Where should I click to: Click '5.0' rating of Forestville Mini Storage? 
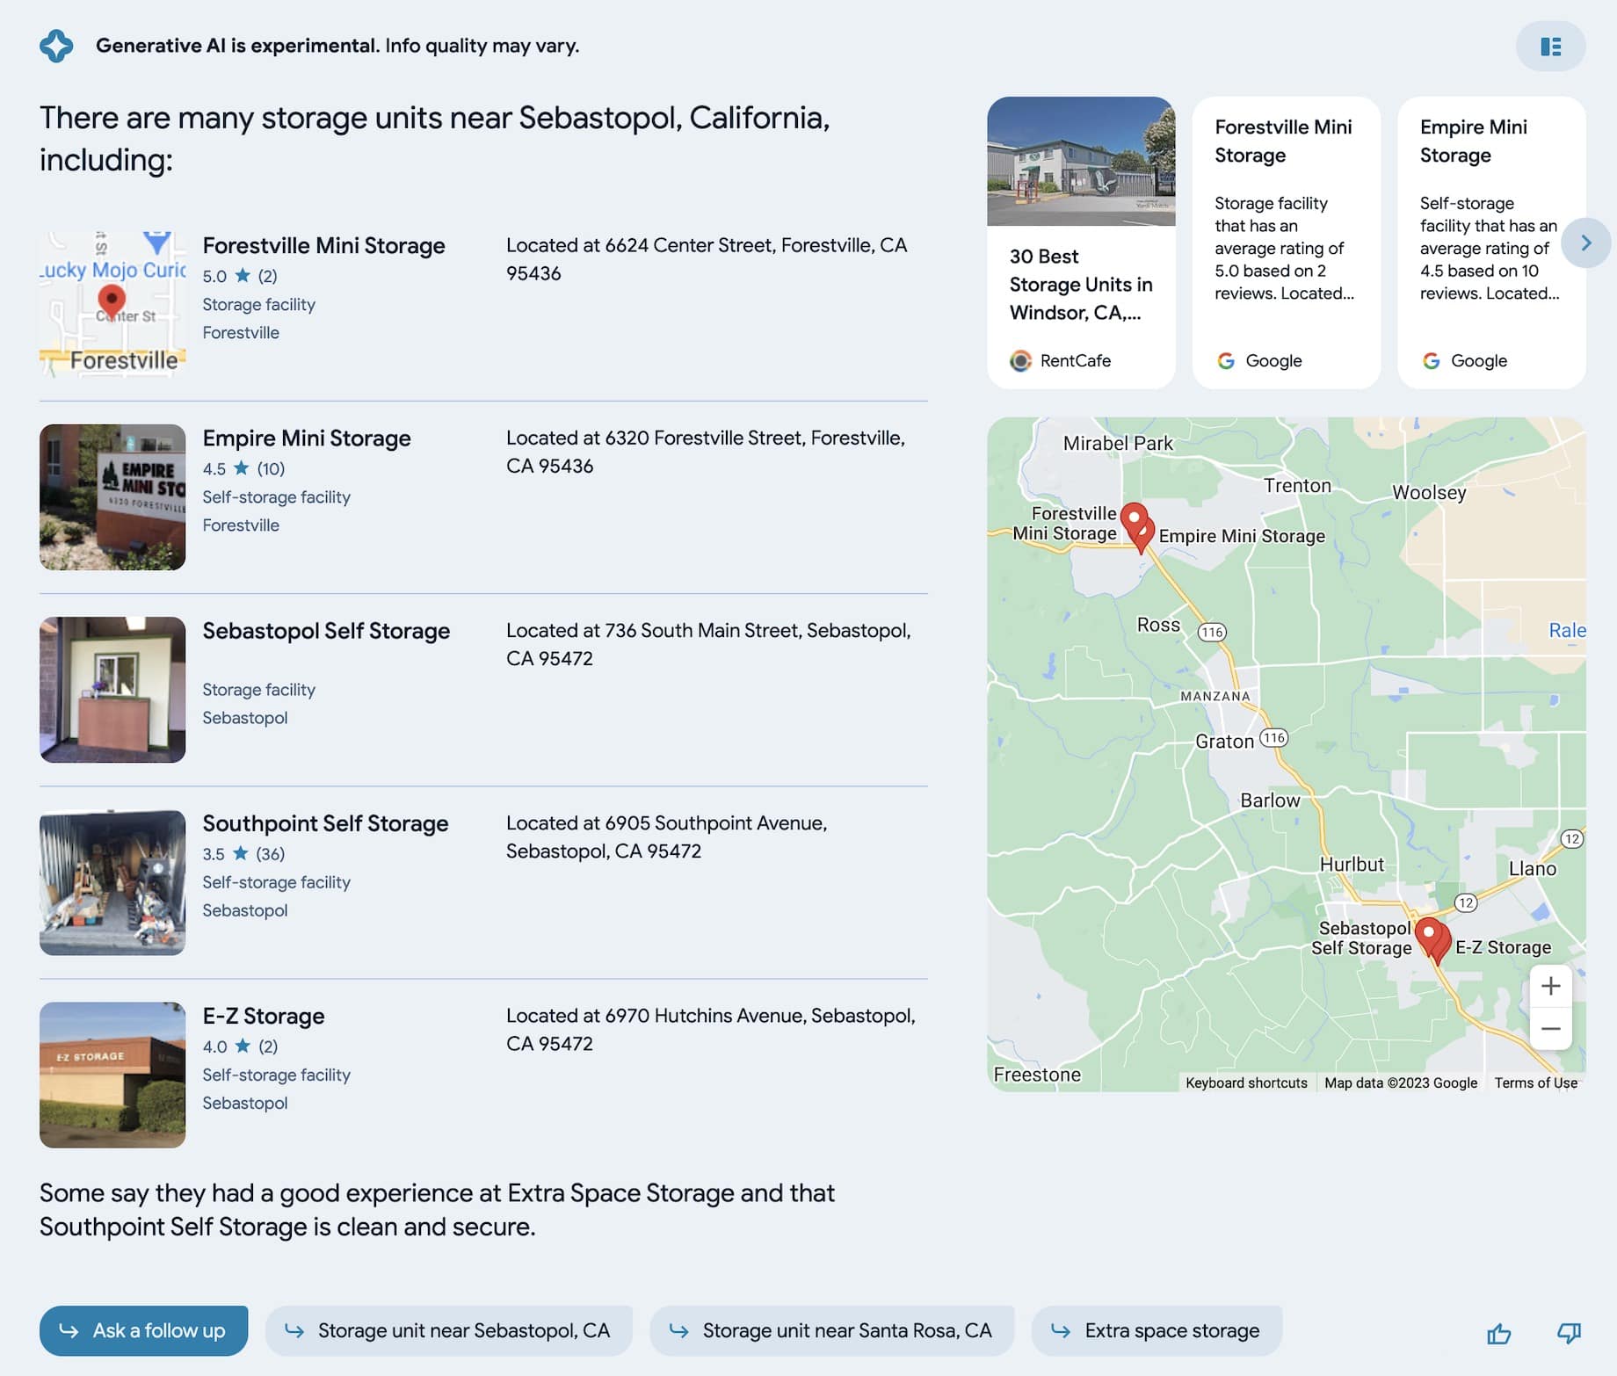214,276
